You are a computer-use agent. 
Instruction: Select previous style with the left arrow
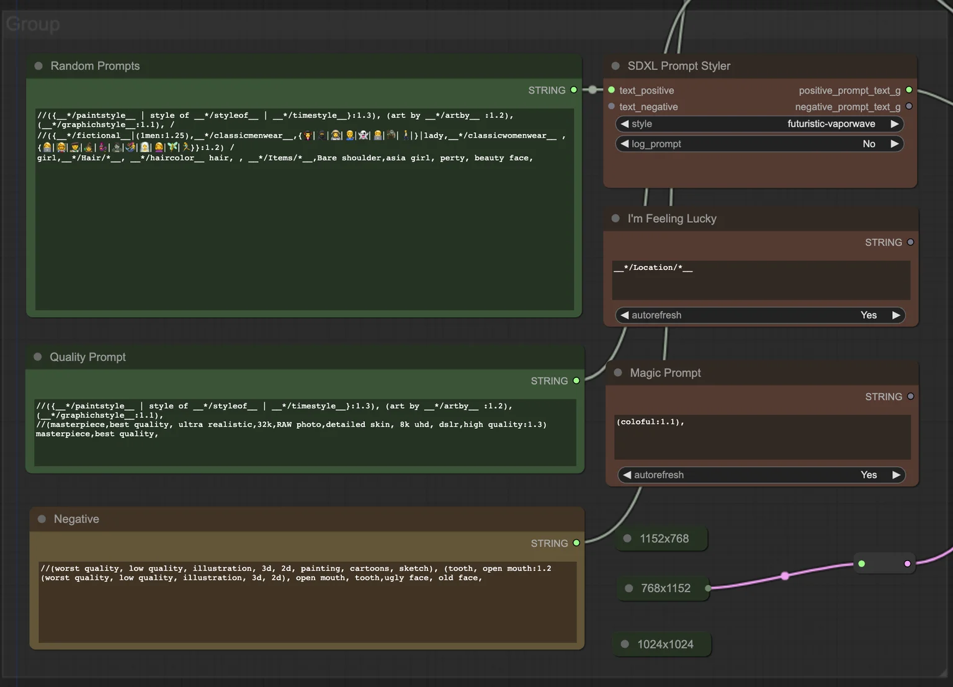[x=624, y=123]
